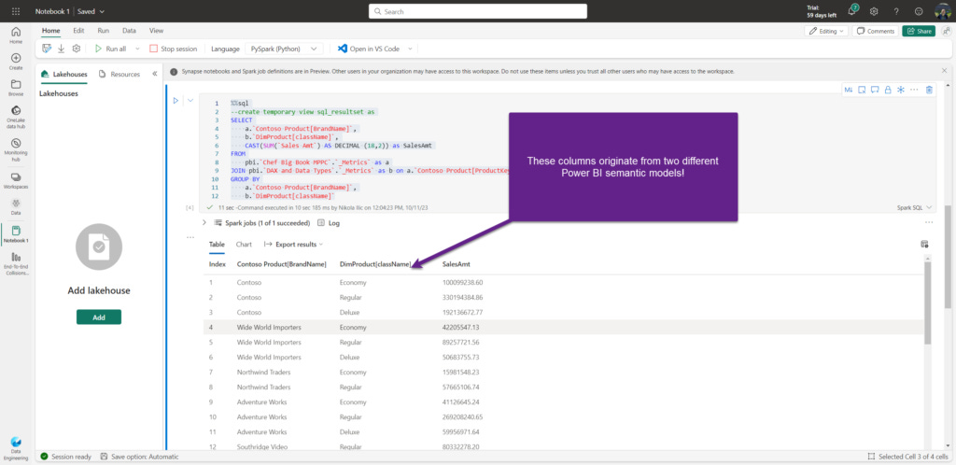
Task: Click Contoso Product[BrandName] column header
Action: 282,264
